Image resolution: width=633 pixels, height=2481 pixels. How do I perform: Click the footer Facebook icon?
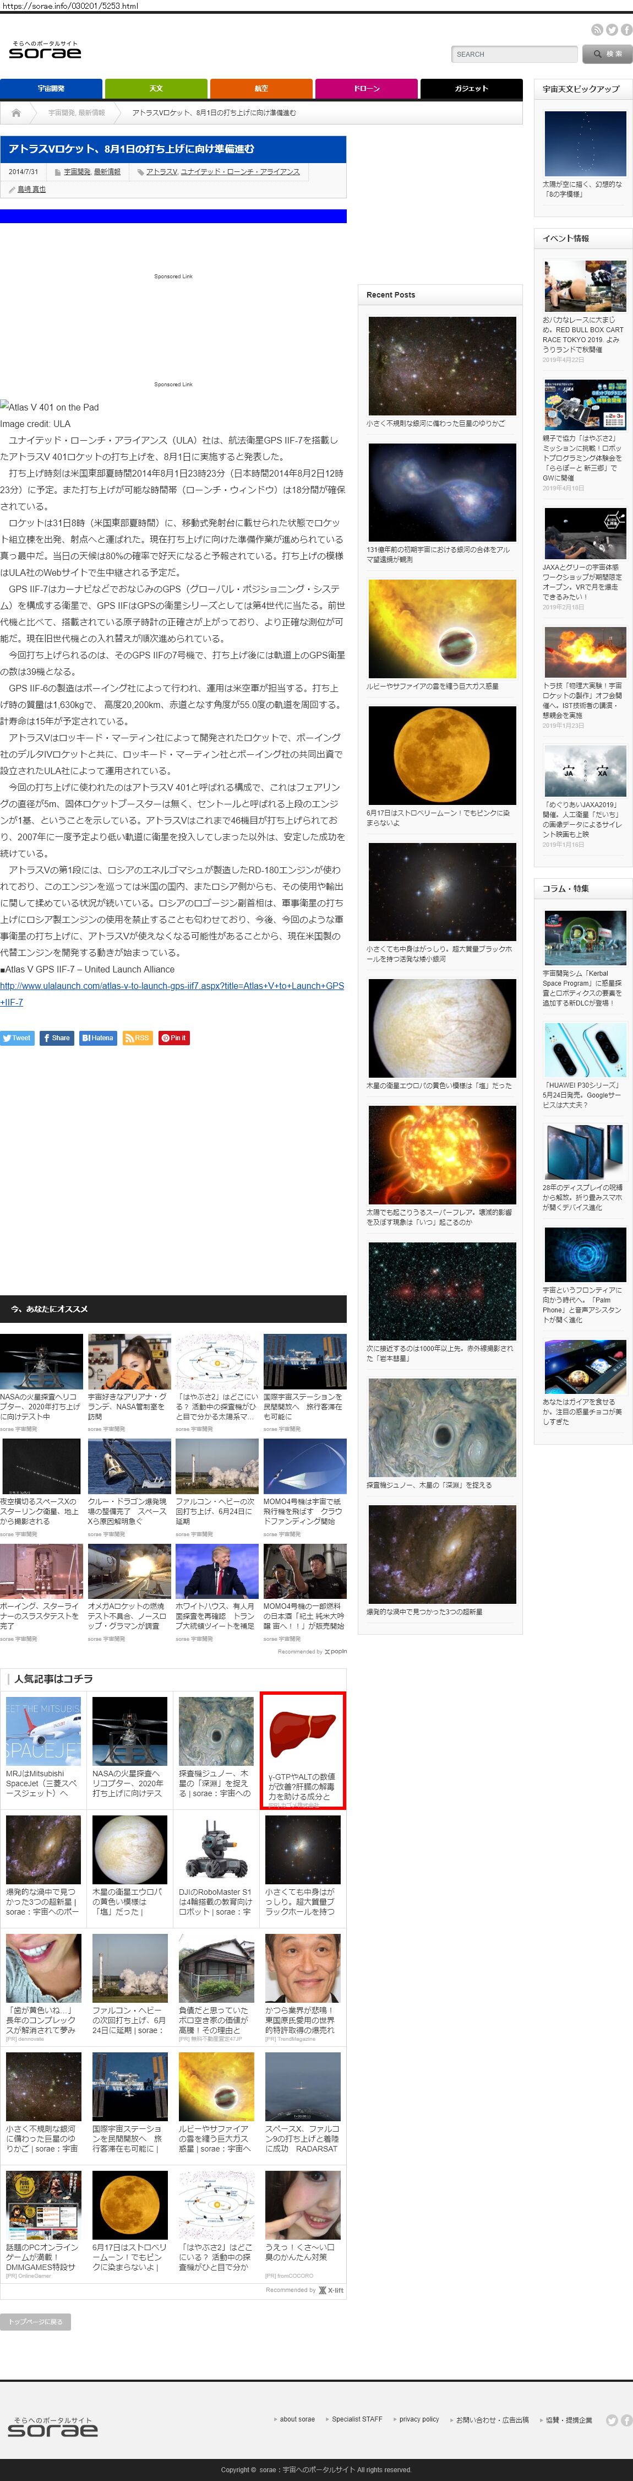626,2419
